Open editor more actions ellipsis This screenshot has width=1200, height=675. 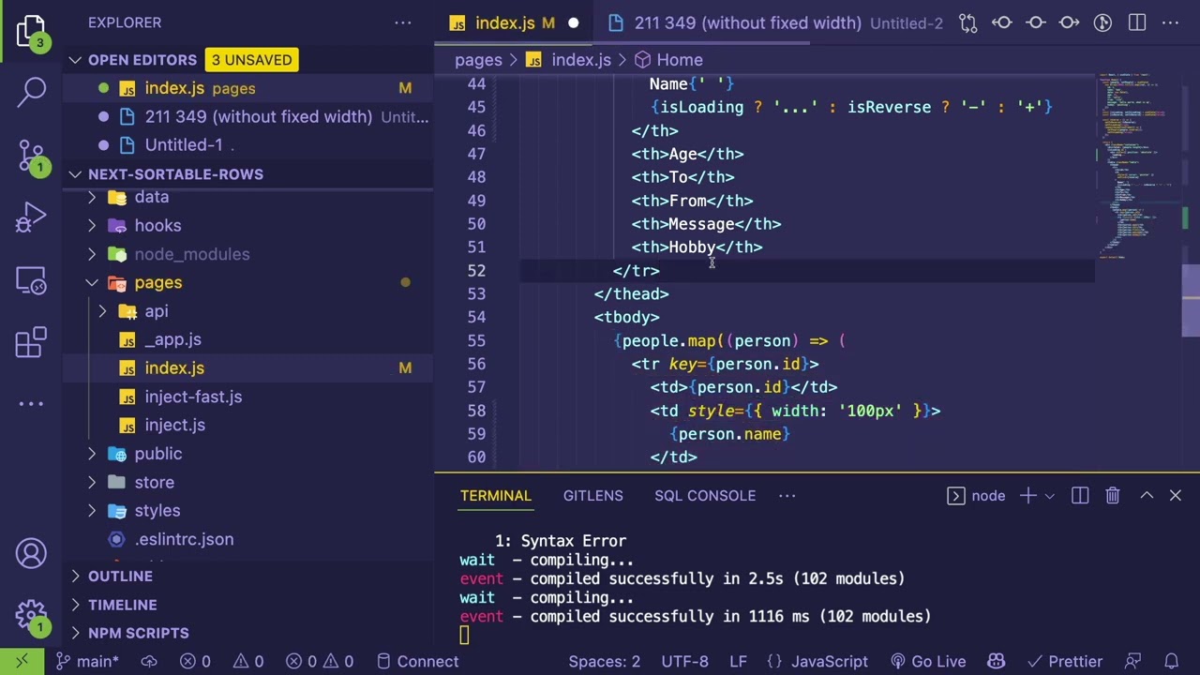(x=1171, y=22)
